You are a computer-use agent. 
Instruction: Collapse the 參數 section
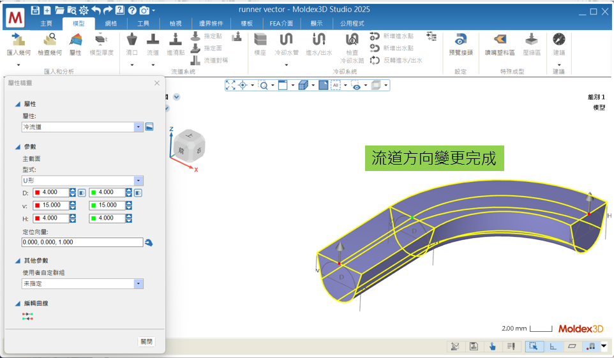(17, 147)
